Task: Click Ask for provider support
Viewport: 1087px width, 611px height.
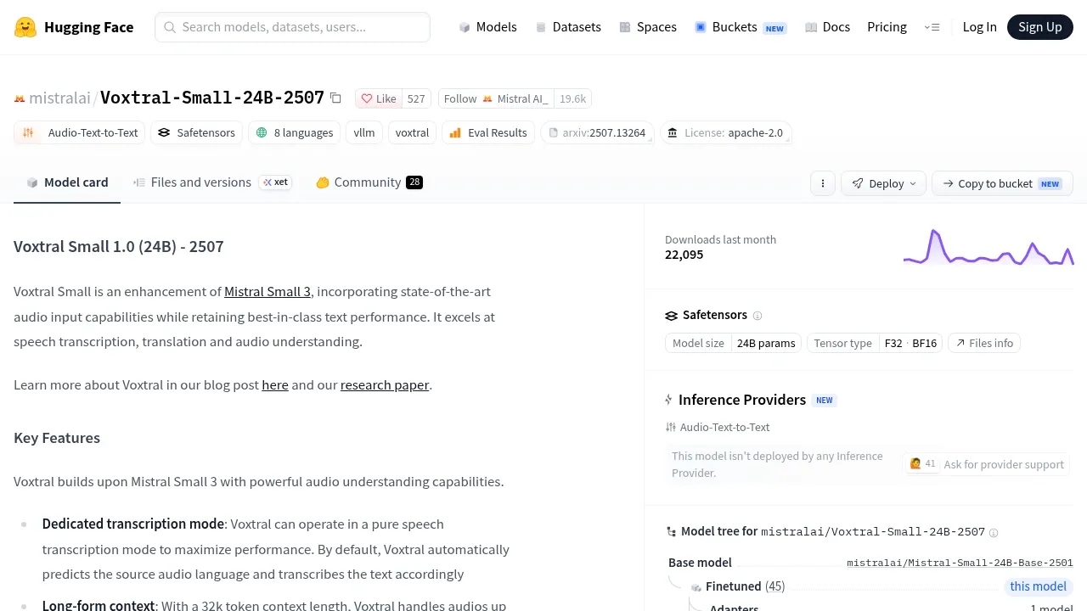Action: (986, 464)
